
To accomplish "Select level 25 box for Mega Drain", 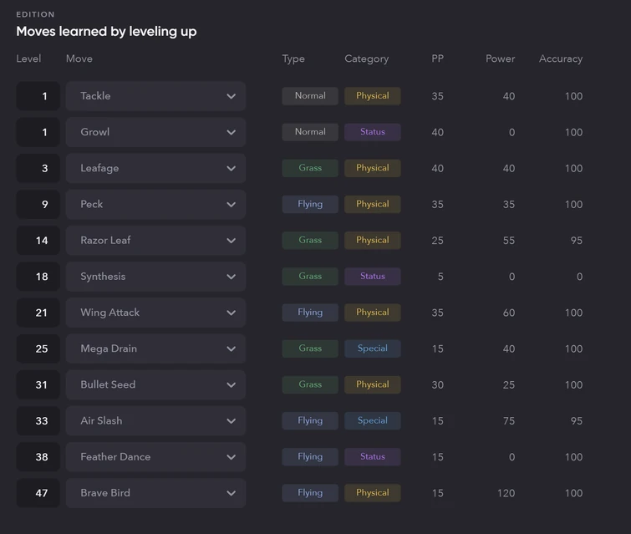I will [x=38, y=348].
